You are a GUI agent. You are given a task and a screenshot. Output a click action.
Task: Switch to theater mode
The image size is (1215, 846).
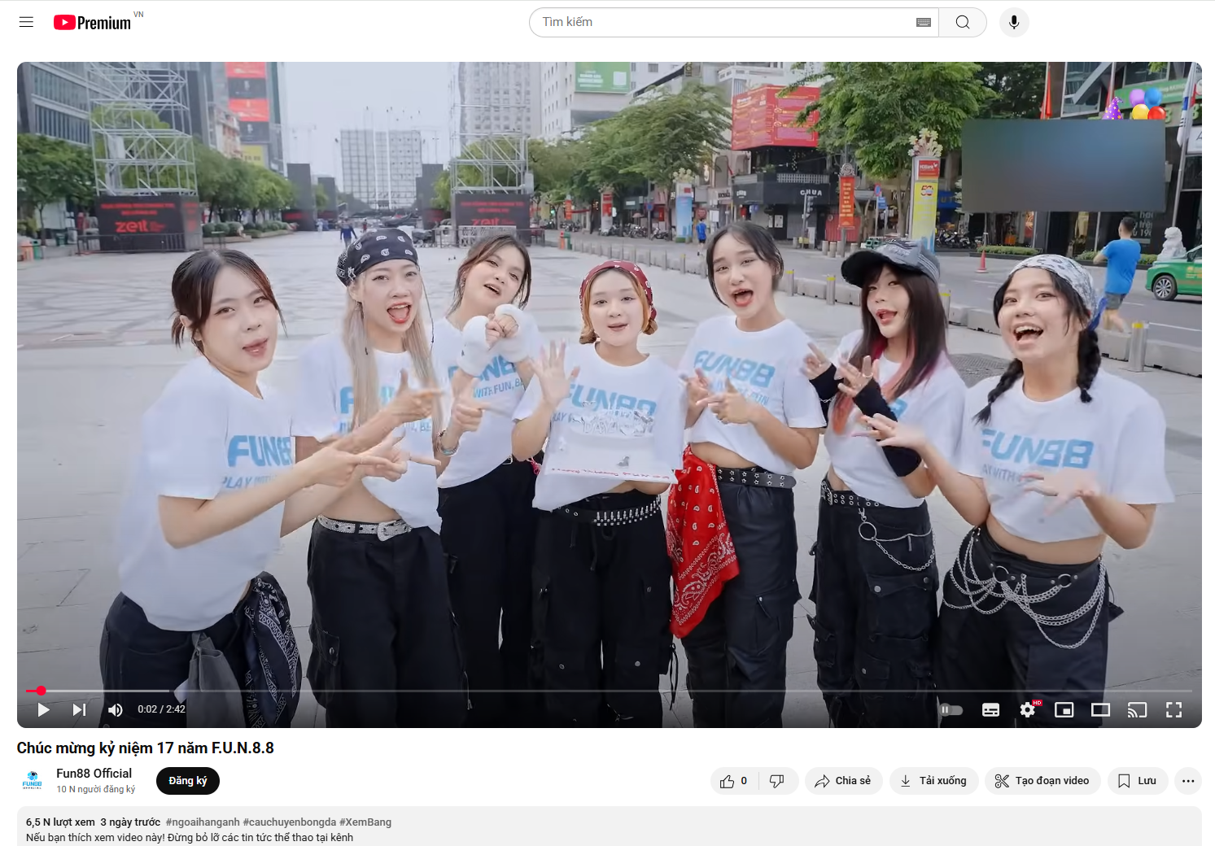(x=1100, y=709)
